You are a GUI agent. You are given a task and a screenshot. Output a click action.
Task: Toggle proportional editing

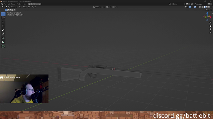pos(113,7)
